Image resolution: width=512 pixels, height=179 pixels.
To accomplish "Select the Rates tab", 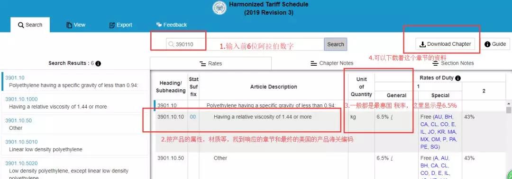I will coord(210,63).
